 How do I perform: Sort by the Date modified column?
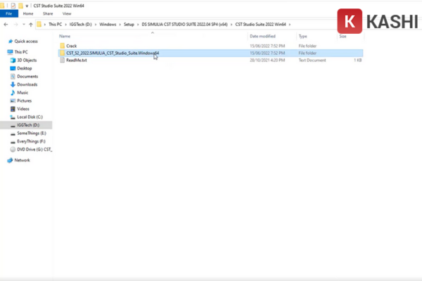(262, 36)
